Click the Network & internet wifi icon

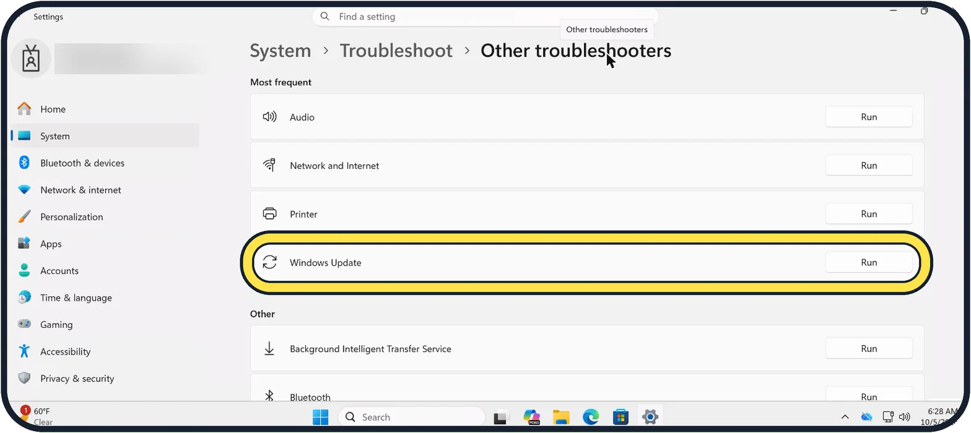point(24,190)
